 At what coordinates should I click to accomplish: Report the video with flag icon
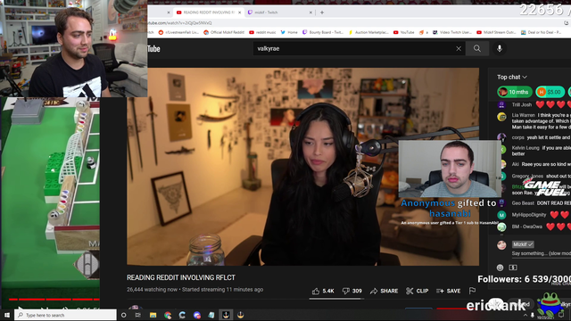coord(472,291)
